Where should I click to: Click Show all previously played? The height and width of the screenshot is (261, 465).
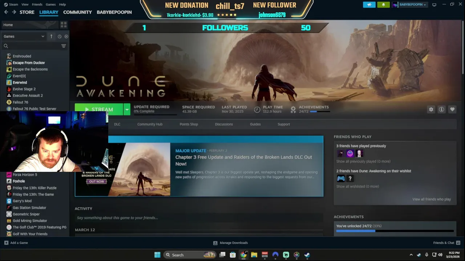363,161
